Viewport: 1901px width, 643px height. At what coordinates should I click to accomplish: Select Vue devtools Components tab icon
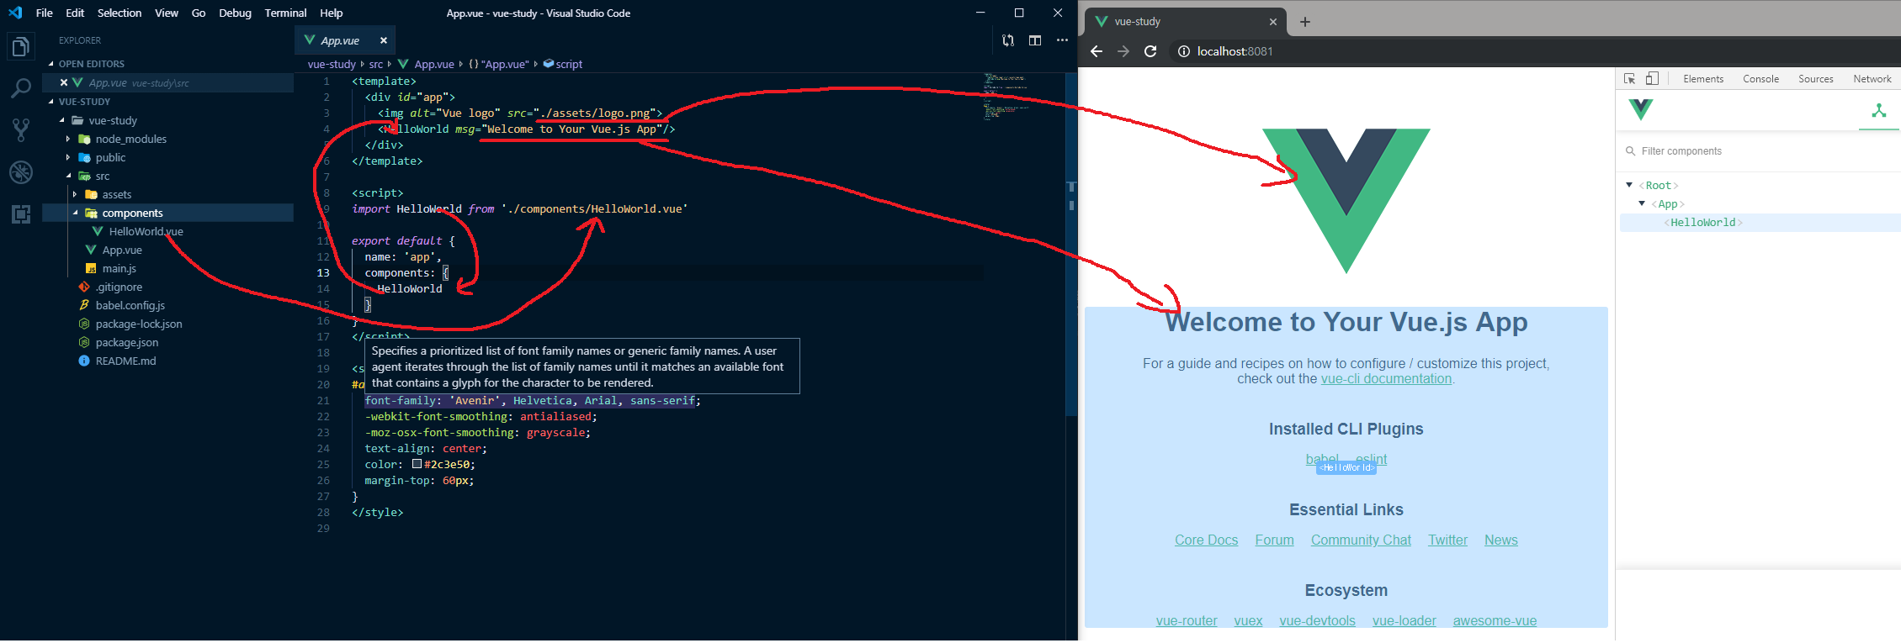click(1878, 110)
